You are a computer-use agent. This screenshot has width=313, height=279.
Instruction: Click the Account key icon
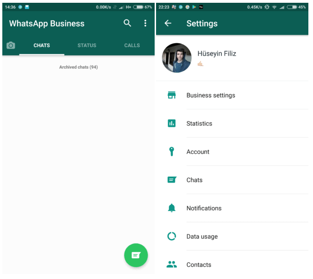(172, 152)
